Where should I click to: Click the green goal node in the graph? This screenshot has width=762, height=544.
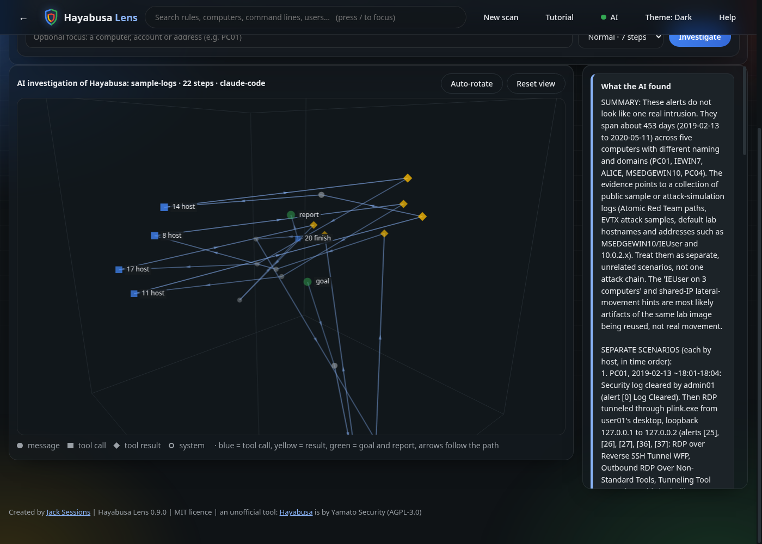(308, 281)
